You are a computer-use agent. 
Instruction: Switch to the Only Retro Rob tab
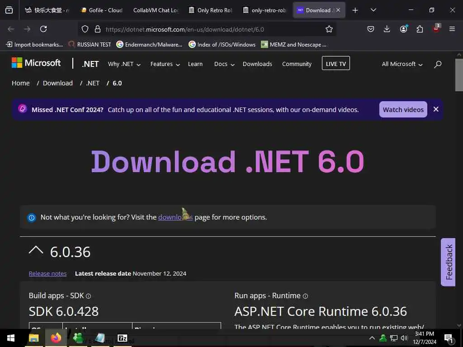(x=210, y=10)
